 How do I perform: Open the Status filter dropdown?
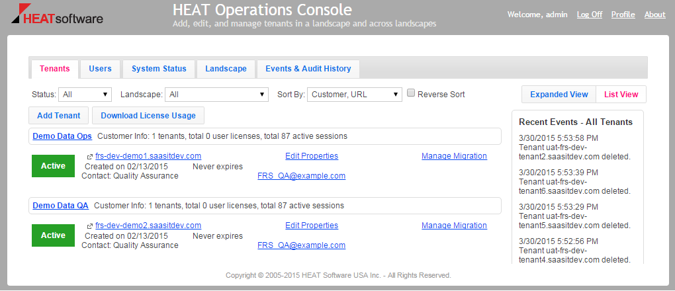(x=86, y=95)
